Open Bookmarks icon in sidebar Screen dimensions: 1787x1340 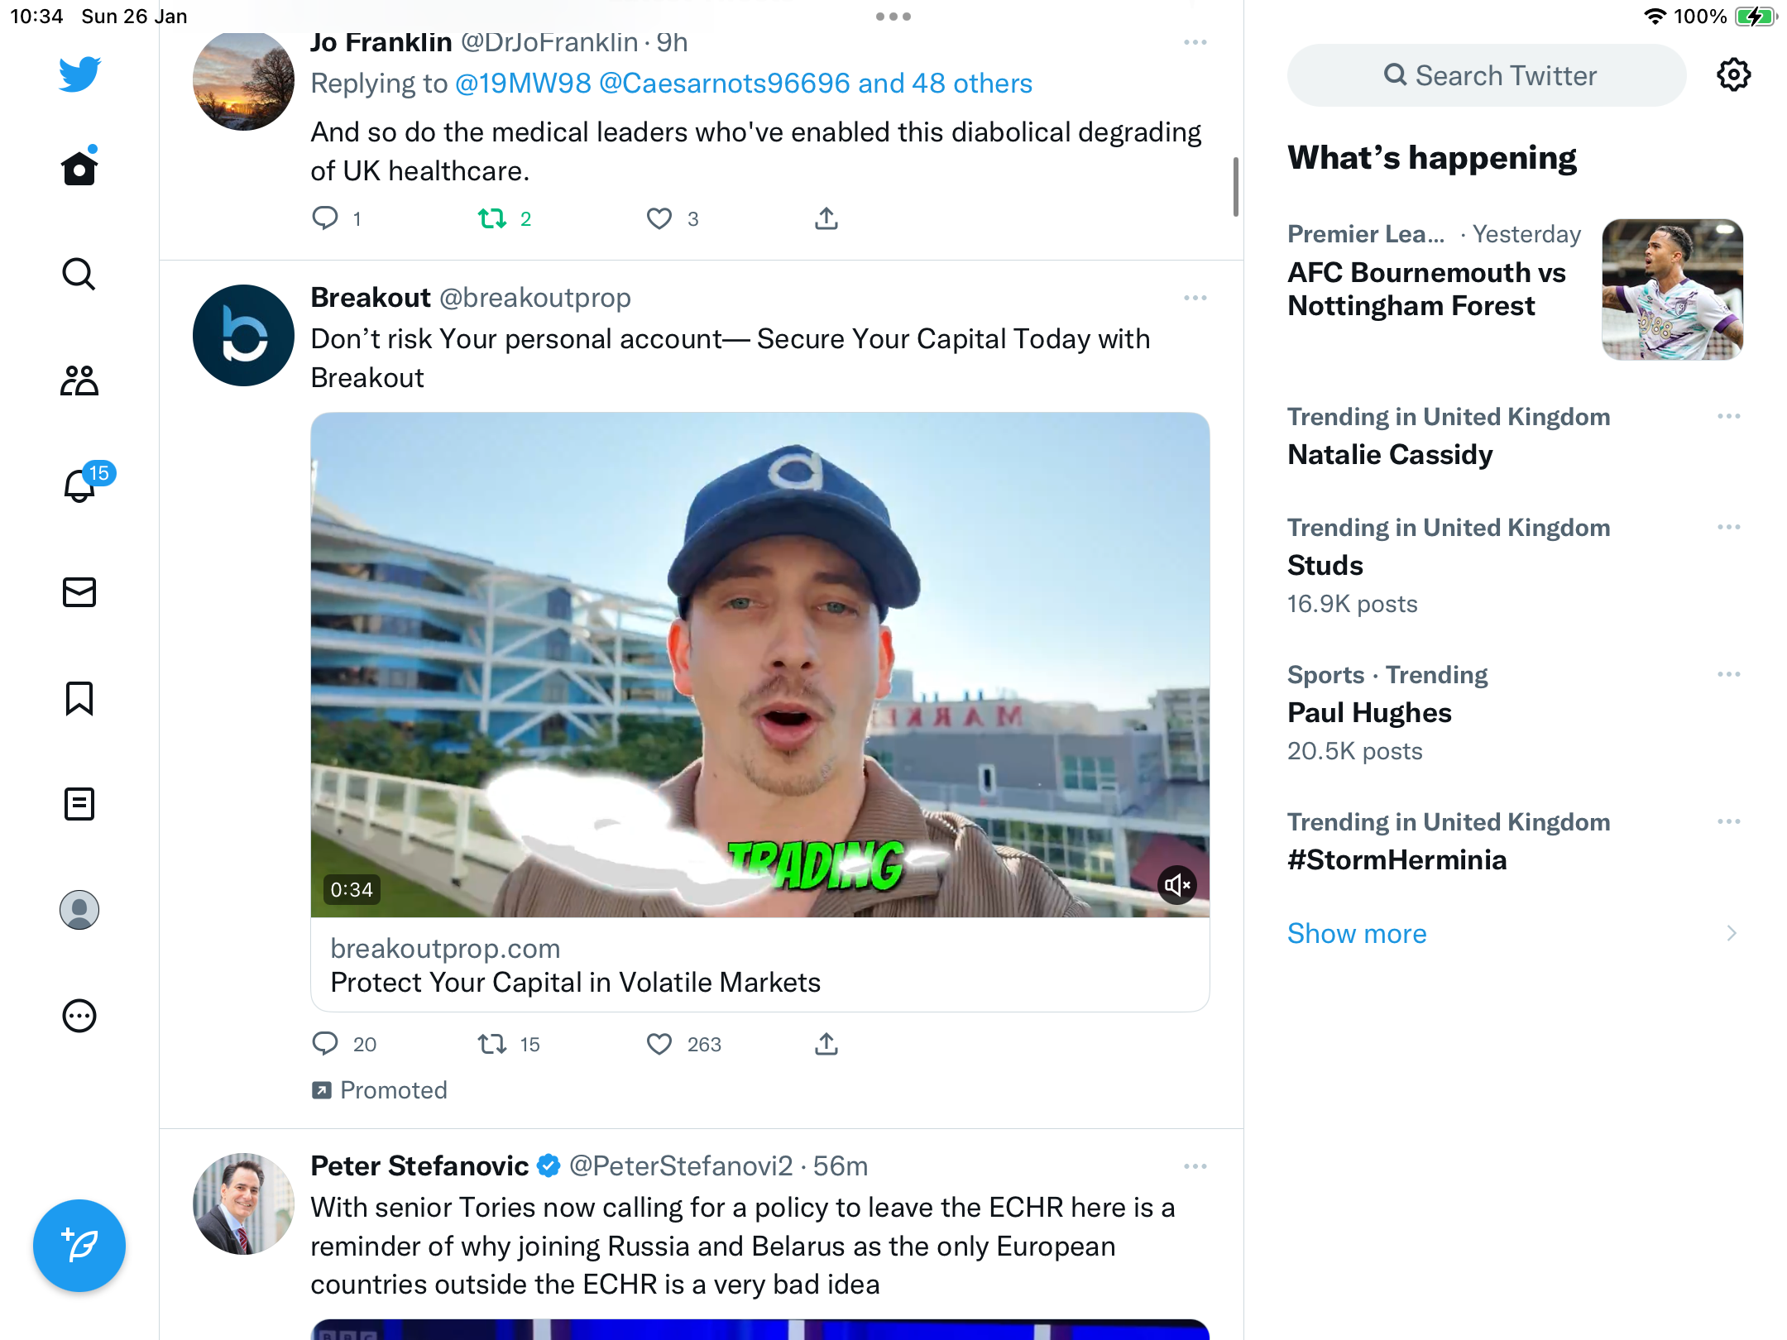click(79, 698)
